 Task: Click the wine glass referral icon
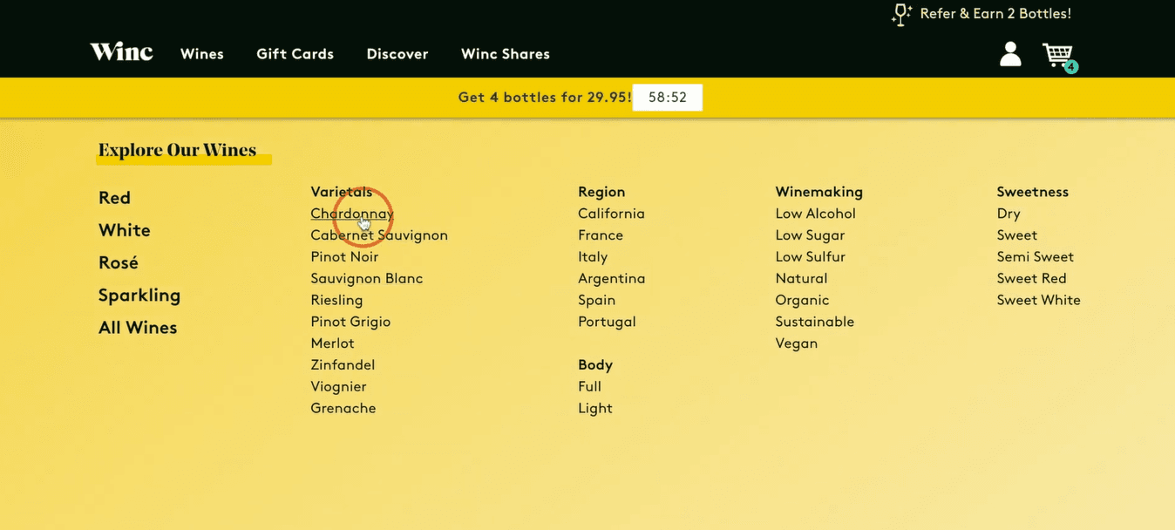(901, 14)
